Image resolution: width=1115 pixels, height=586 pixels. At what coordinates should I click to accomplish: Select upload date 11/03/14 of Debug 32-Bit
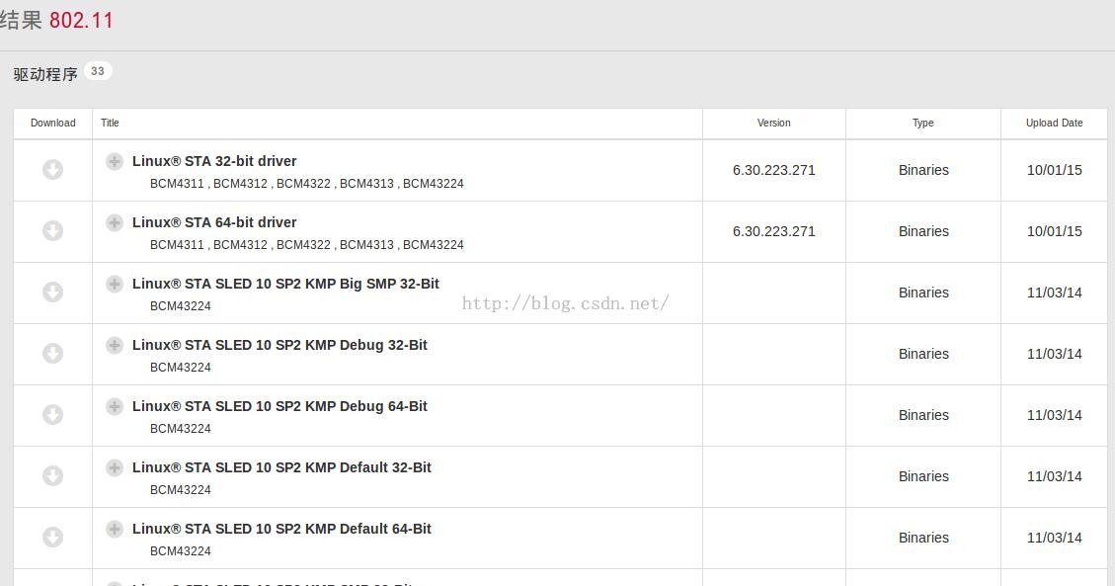pyautogui.click(x=1054, y=354)
